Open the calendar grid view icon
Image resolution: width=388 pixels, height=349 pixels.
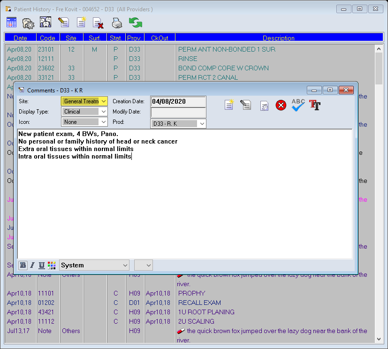[12, 23]
